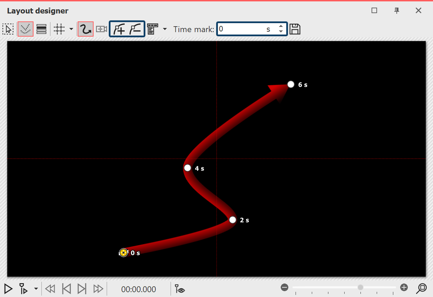Open the play-from-marker dropdown arrow
Image resolution: width=433 pixels, height=297 pixels.
tap(36, 289)
